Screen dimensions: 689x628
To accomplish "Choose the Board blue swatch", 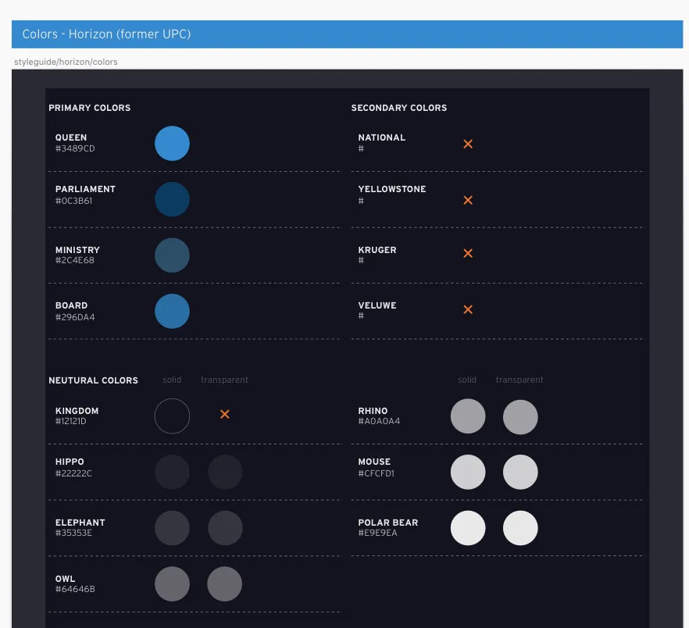I will (172, 311).
